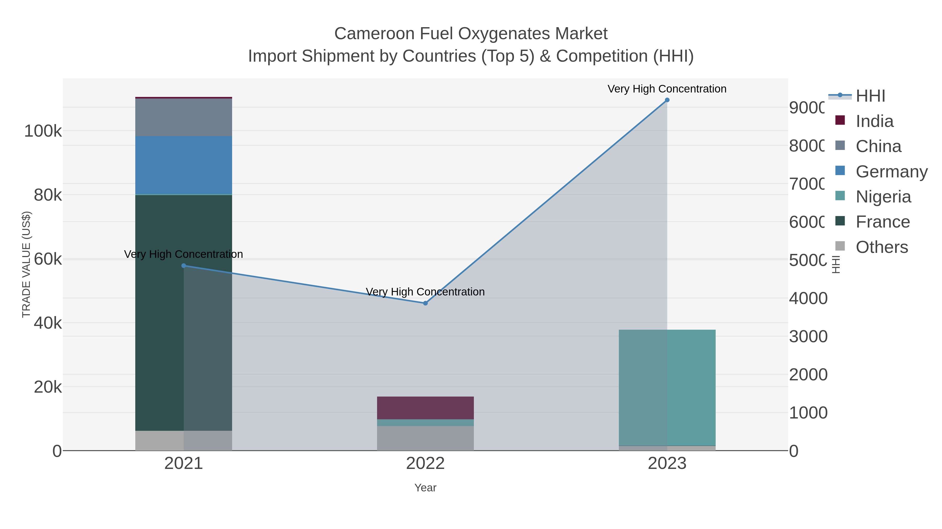Select the Nigeria bar segment in 2023
The image size is (942, 529).
(x=667, y=388)
